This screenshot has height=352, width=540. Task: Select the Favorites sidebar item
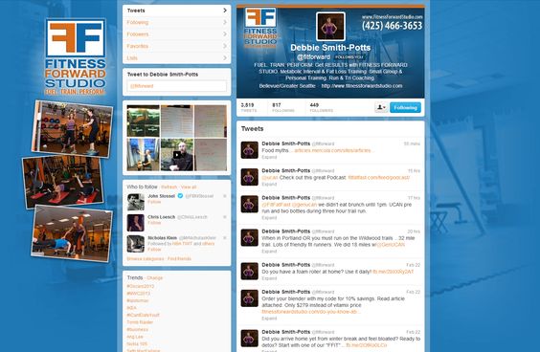(177, 46)
